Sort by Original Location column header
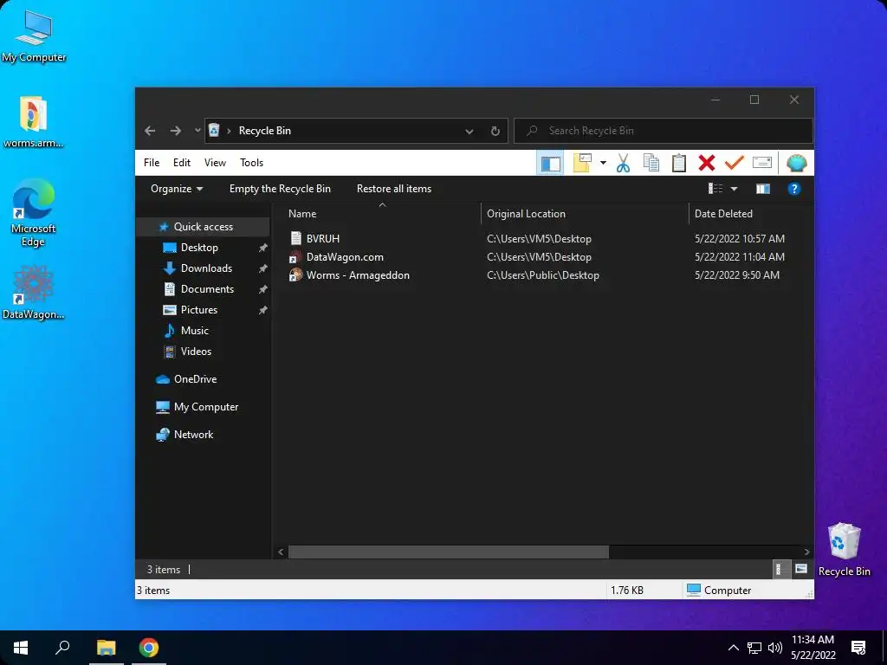 [526, 214]
